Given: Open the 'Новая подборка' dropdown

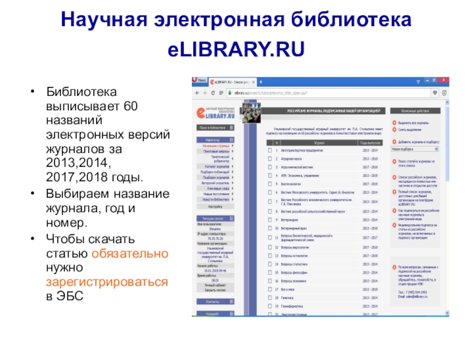Looking at the screenshot, I should pos(415,149).
